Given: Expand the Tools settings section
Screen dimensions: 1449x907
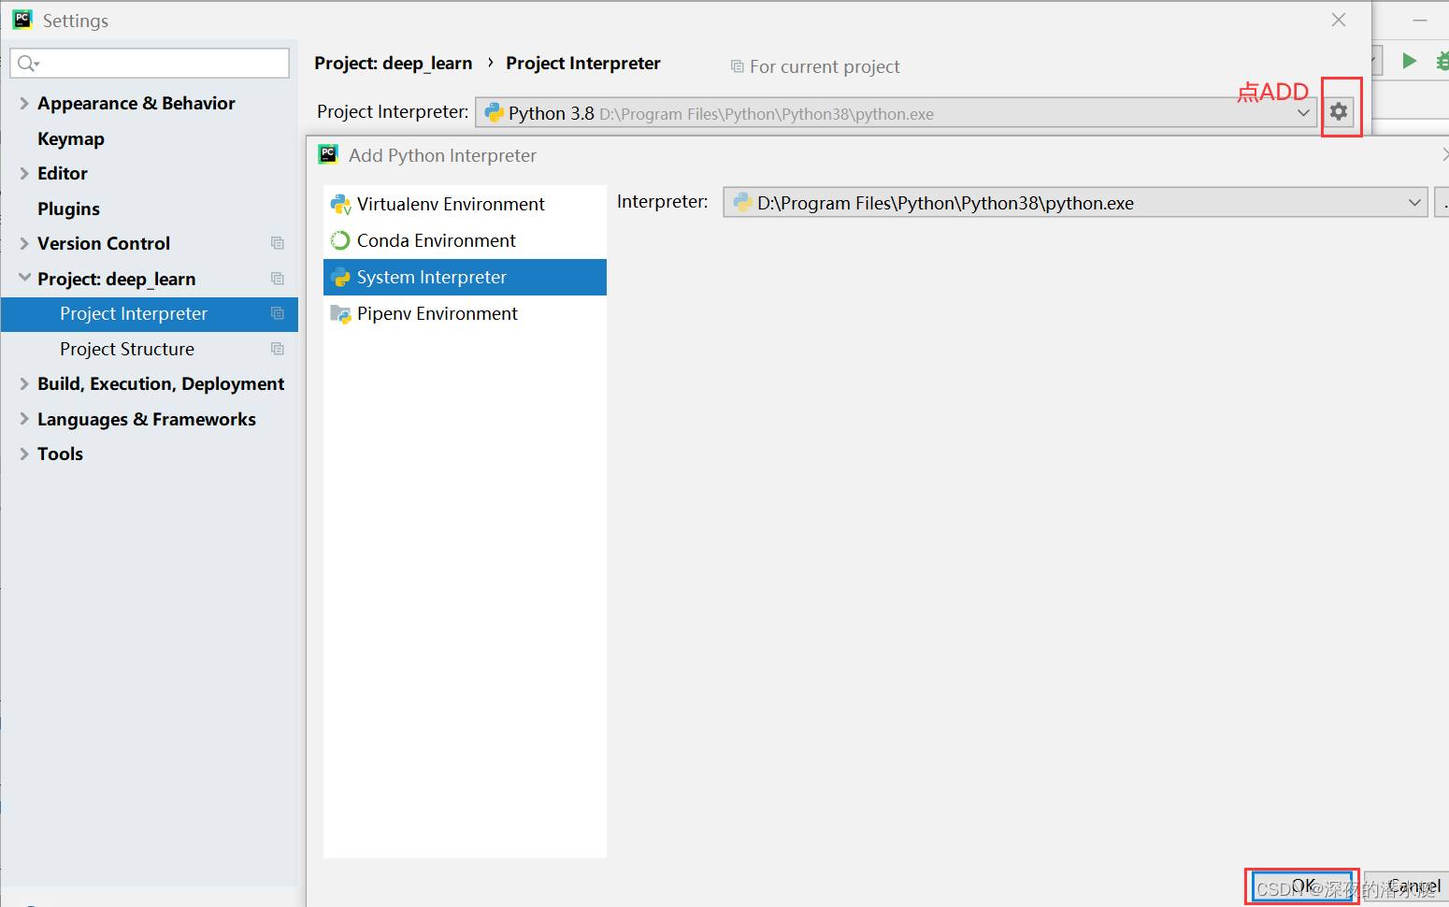Looking at the screenshot, I should (x=24, y=453).
